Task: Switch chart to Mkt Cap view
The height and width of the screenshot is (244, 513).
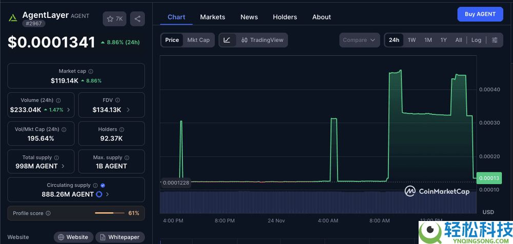Action: 198,40
